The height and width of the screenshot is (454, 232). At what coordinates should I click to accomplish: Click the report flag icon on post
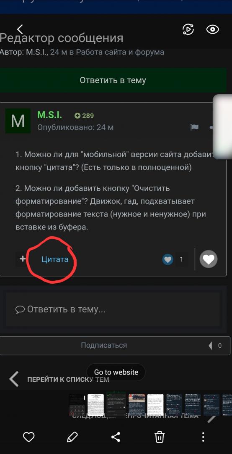pyautogui.click(x=194, y=127)
